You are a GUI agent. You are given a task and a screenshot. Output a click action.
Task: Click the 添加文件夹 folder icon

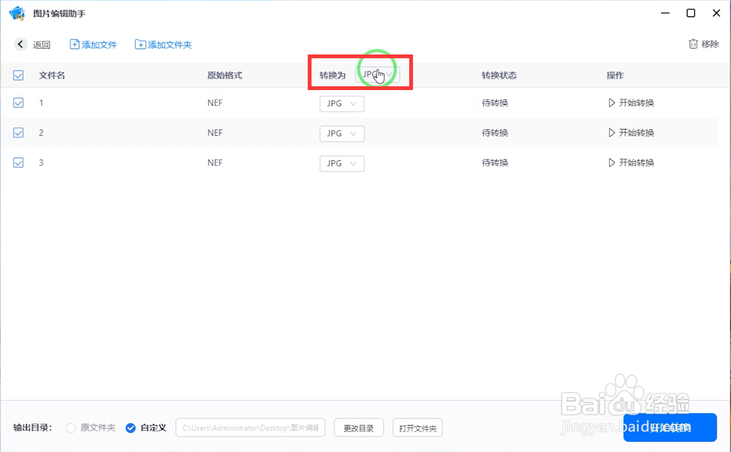140,45
